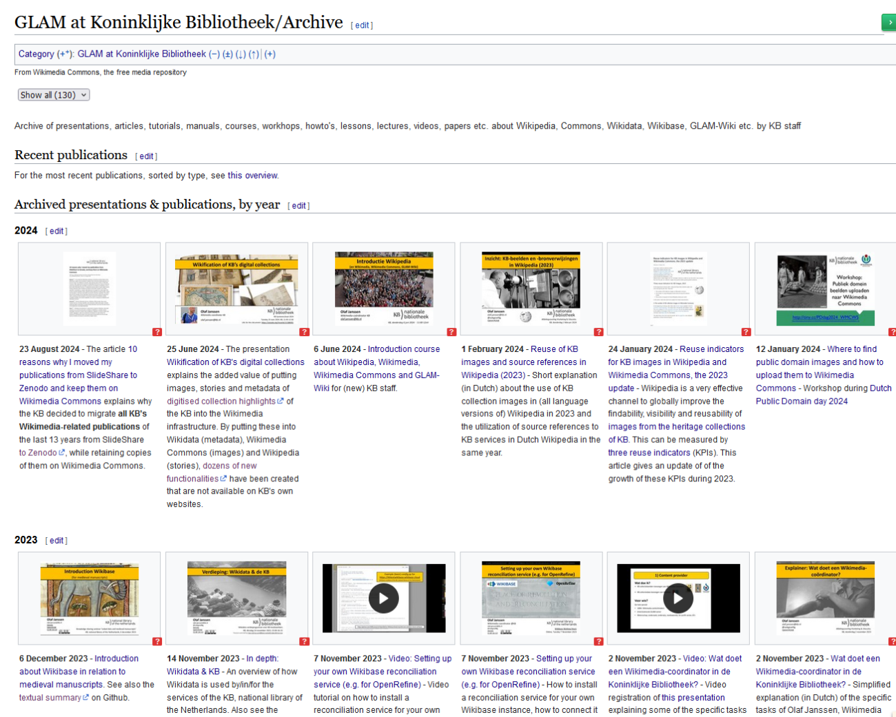This screenshot has width=896, height=717.
Task: Open the Show all (130) dropdown
Action: pyautogui.click(x=54, y=95)
